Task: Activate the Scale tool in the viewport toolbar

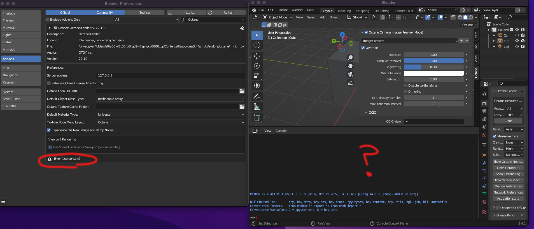Action: coord(256,76)
